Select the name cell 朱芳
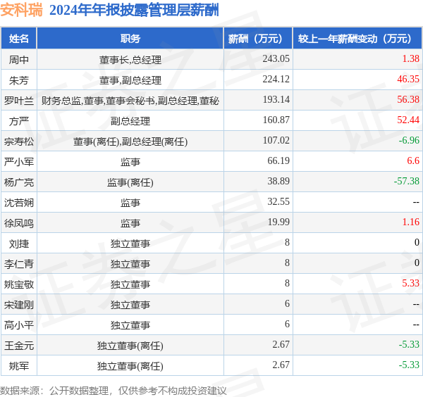 pyautogui.click(x=18, y=80)
